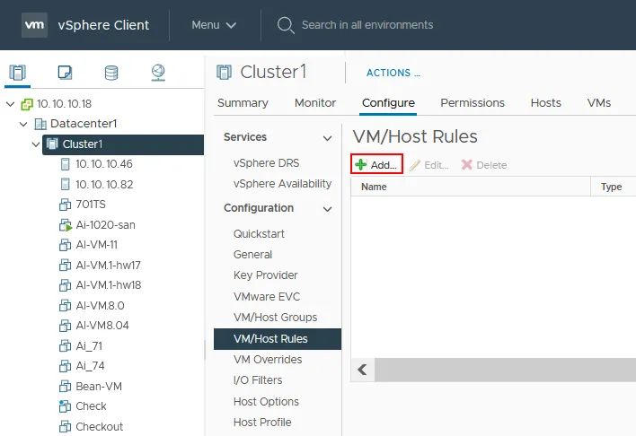The image size is (636, 436).
Task: Collapse the Datacenter1 tree node
Action: (x=23, y=124)
